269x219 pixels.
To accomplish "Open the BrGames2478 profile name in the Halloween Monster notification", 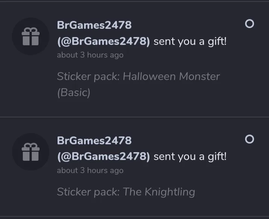I will click(x=94, y=25).
